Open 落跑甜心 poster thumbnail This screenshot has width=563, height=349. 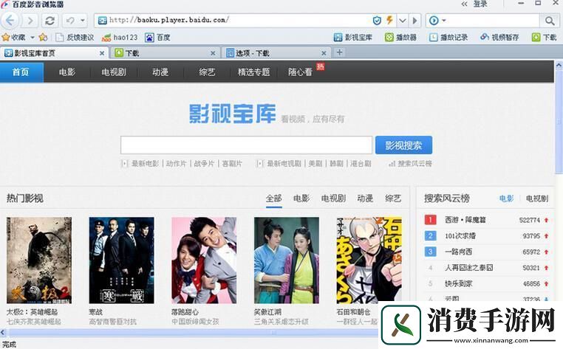(204, 260)
